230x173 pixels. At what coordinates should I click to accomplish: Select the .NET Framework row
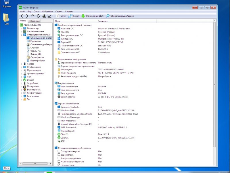tap(92, 127)
